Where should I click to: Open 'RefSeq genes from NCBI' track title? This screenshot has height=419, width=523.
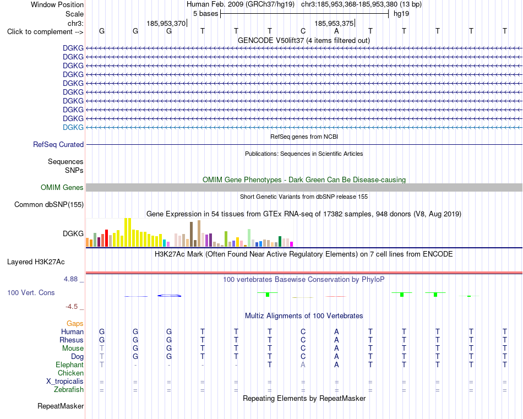(x=304, y=137)
